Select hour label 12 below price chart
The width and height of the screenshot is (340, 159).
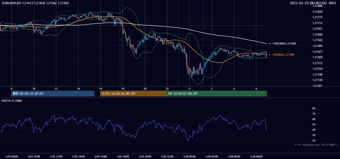[56, 89]
